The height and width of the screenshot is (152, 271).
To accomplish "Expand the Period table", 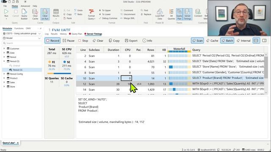I will [x=4, y=57].
